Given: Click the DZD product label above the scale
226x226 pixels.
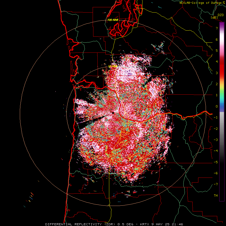Looking at the screenshot, I should tap(221, 15).
